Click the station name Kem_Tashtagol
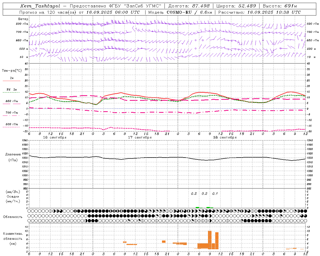Image resolution: width=320 pixels, height=256 pixels. tap(40, 6)
